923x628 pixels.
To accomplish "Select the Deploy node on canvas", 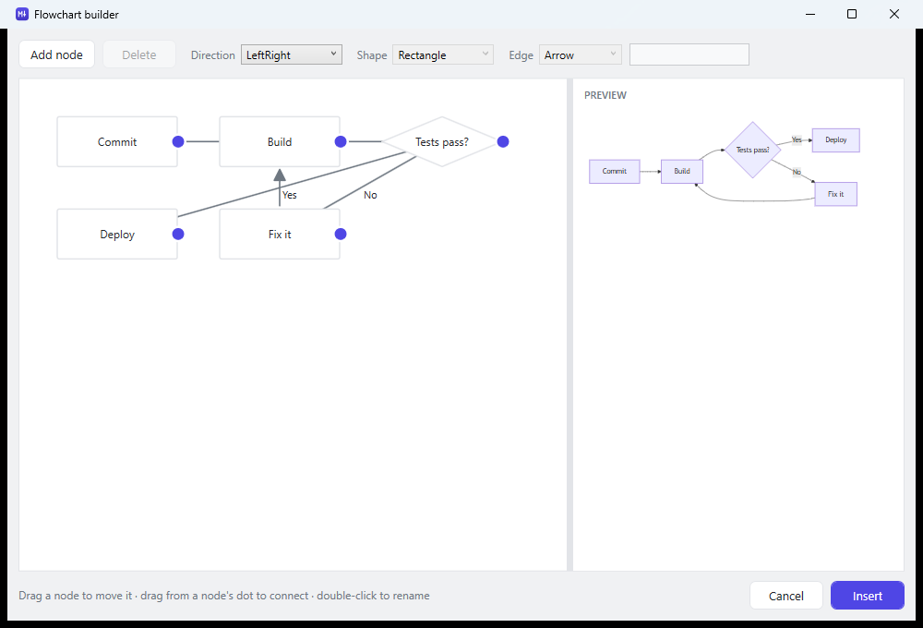I will coord(117,235).
